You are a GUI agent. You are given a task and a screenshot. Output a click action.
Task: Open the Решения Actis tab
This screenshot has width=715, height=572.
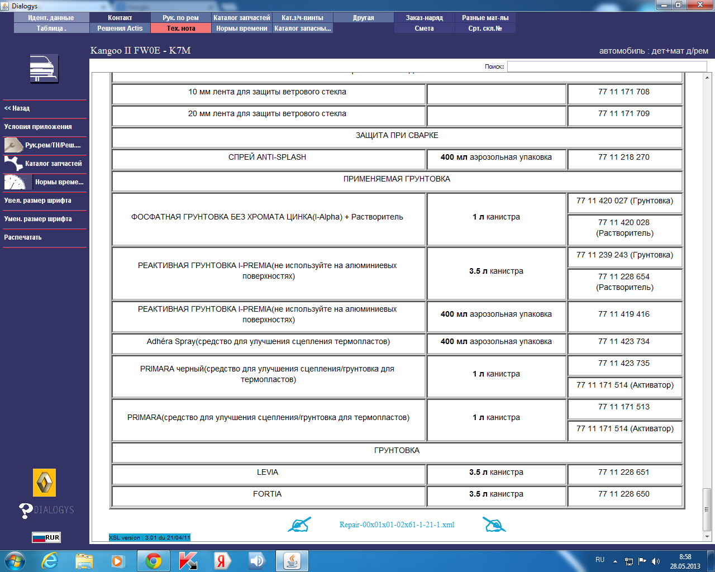[120, 28]
